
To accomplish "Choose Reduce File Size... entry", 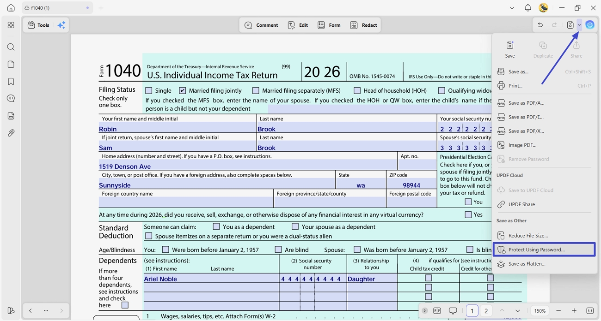I will [x=544, y=236].
